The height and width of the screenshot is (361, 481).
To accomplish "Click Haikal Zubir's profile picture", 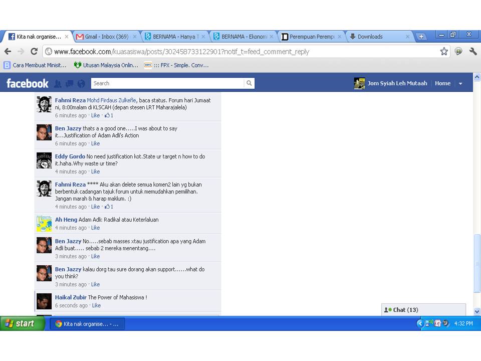I will pyautogui.click(x=44, y=301).
